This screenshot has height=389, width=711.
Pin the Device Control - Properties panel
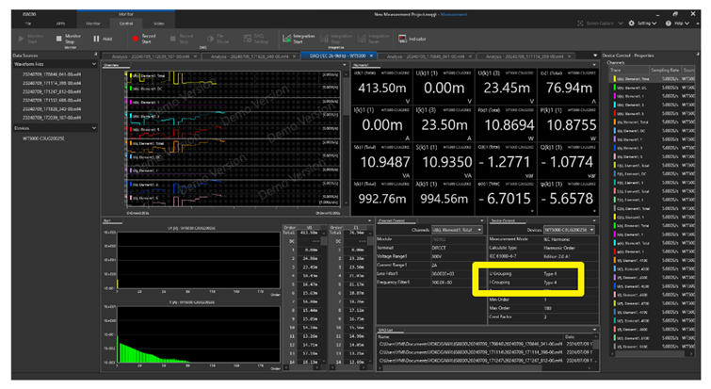click(x=697, y=55)
